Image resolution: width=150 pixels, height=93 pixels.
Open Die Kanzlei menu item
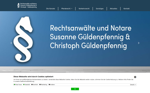pyautogui.click(x=50, y=9)
